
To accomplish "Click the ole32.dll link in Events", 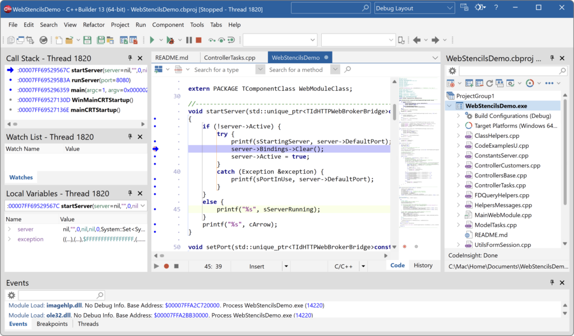I will point(58,315).
